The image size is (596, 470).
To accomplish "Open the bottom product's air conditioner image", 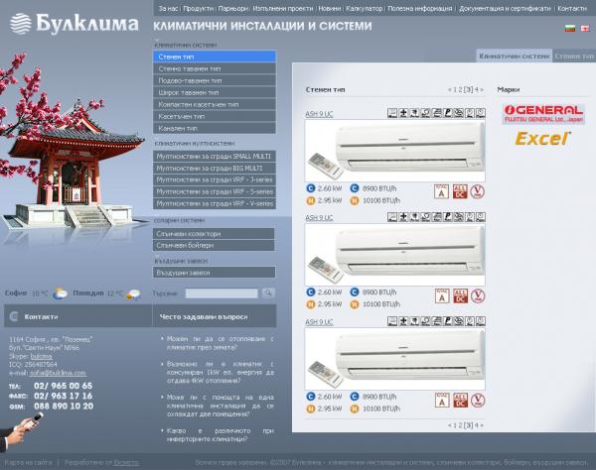I will 395,359.
